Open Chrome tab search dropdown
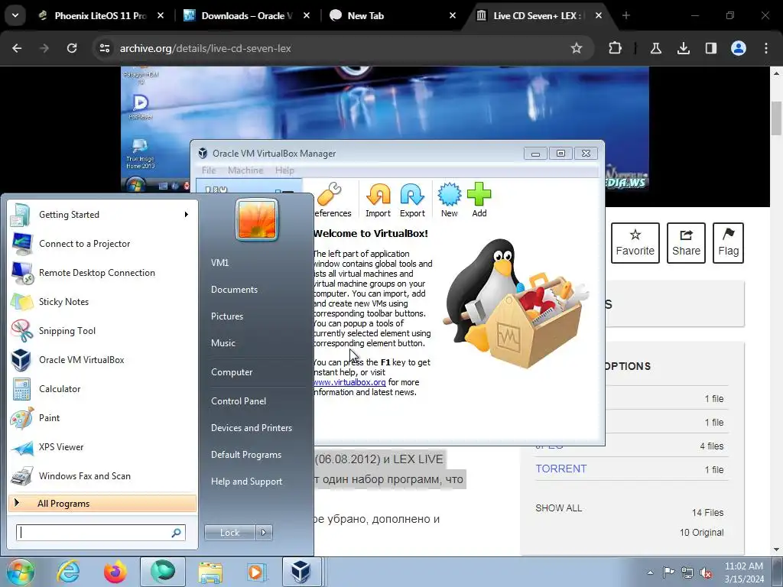Image resolution: width=783 pixels, height=587 pixels. (x=15, y=15)
